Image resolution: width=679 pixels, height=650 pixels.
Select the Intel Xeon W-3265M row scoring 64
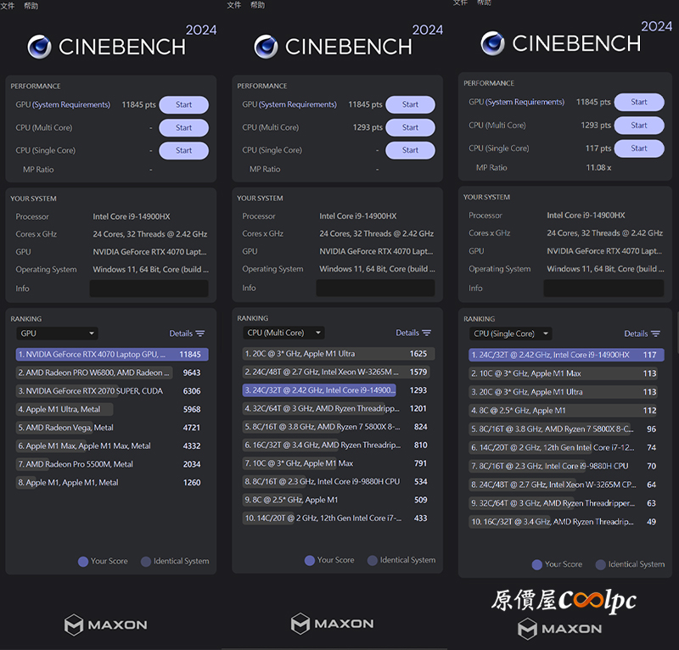pos(566,485)
